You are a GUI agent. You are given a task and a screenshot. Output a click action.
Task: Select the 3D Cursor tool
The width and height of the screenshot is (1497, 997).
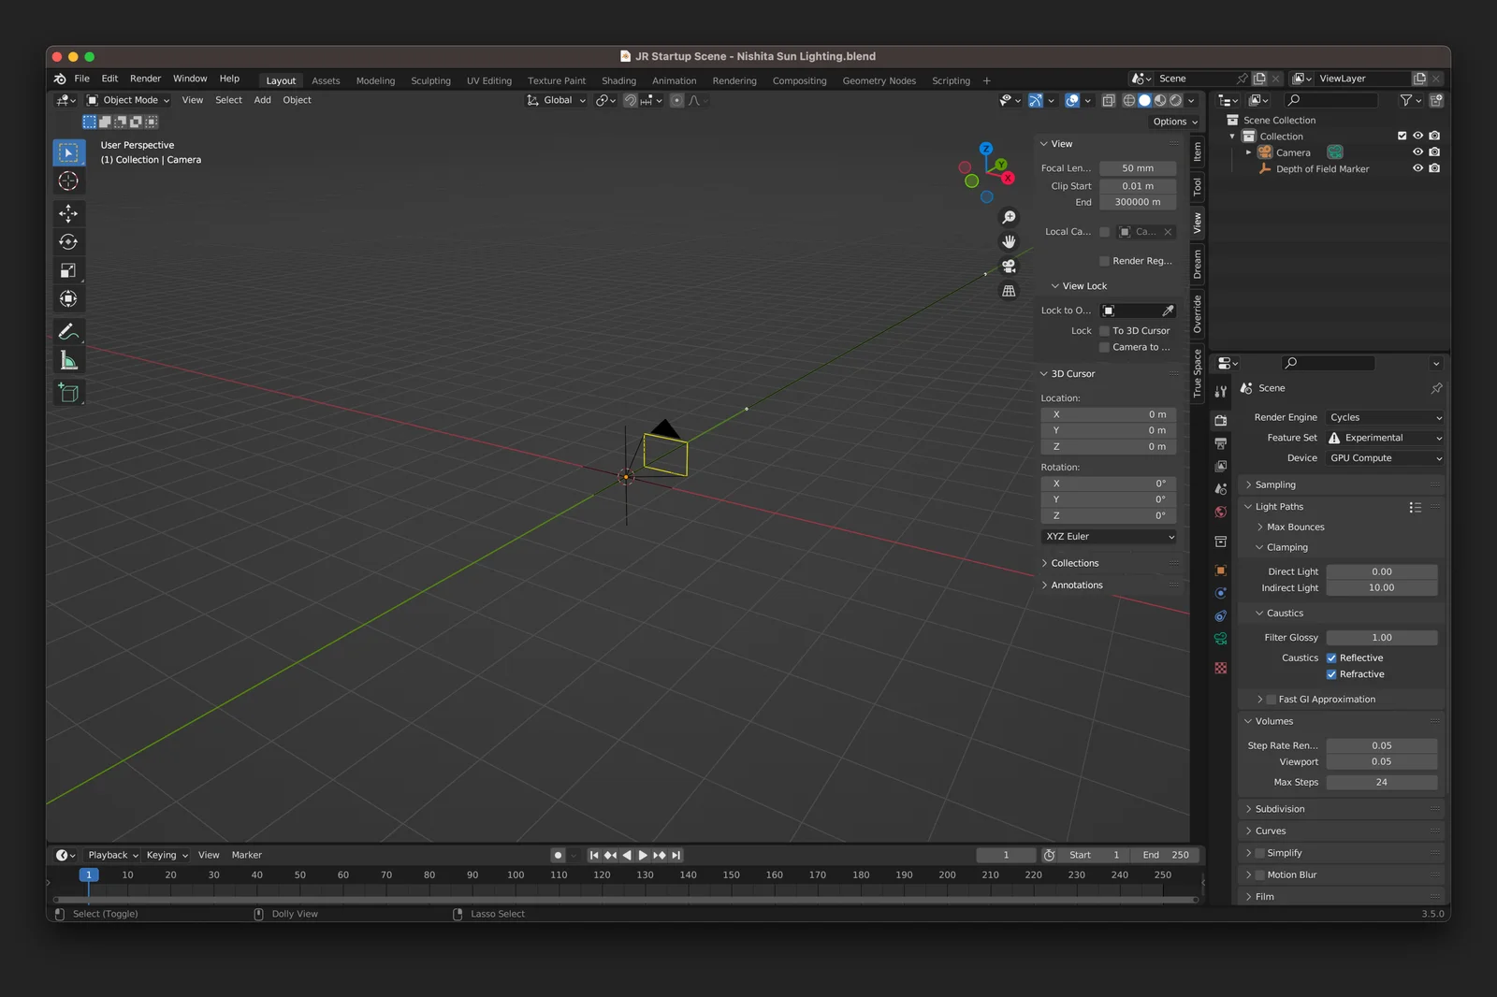(68, 181)
